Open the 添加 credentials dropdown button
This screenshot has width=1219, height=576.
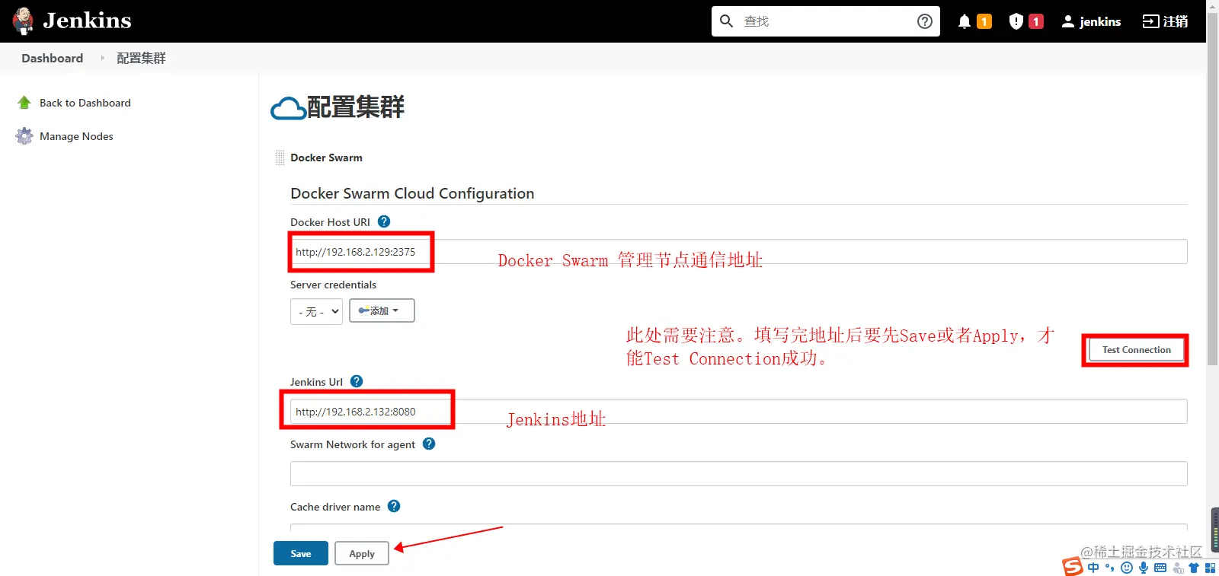point(382,310)
